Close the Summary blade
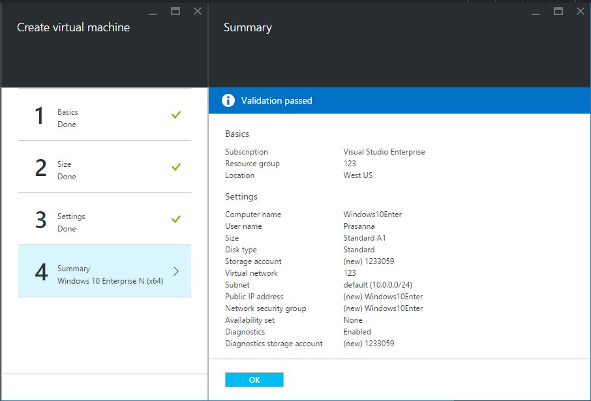 [x=581, y=11]
